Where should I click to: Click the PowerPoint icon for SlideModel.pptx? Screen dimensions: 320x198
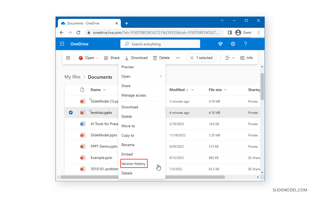tap(83, 135)
